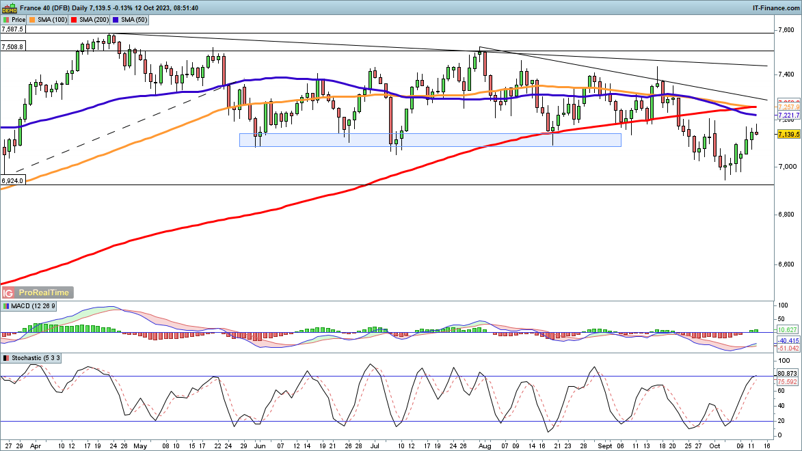The height and width of the screenshot is (451, 802).
Task: Click the current price tag 7,139.5
Action: tap(788, 135)
